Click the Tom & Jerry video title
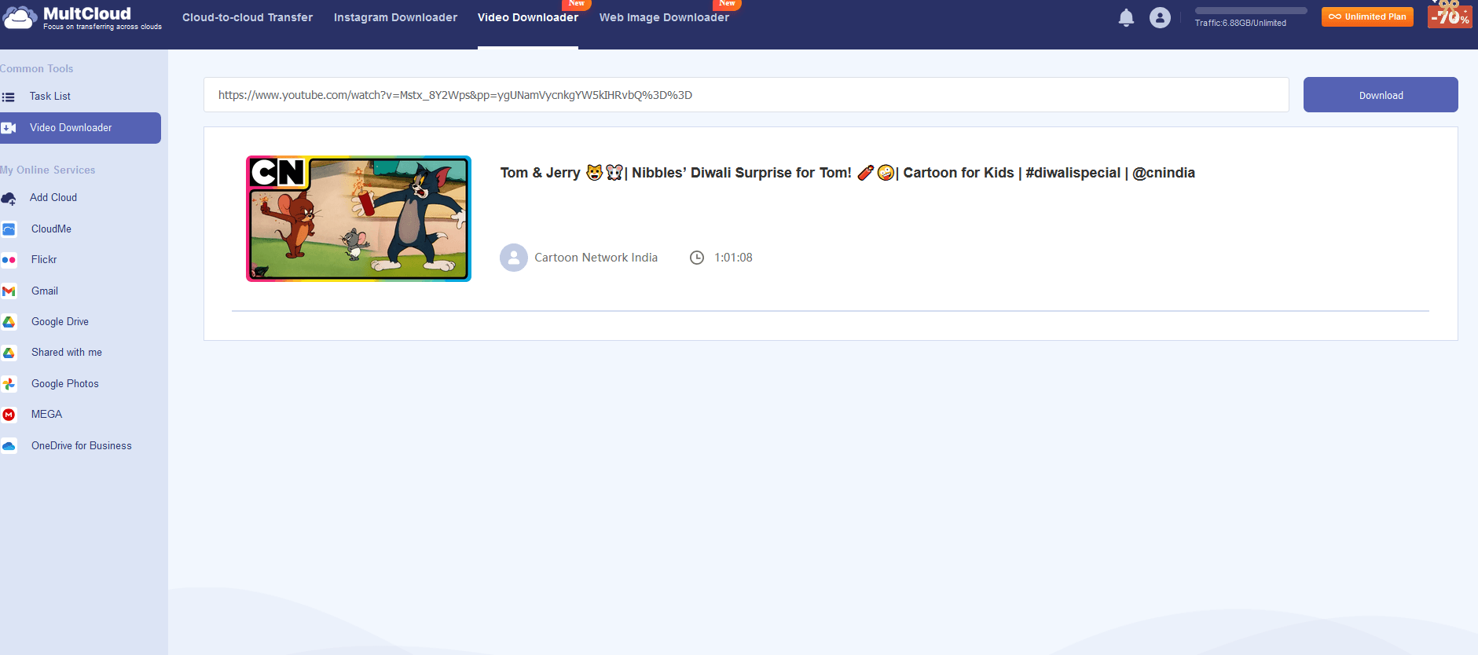1478x655 pixels. tap(848, 173)
